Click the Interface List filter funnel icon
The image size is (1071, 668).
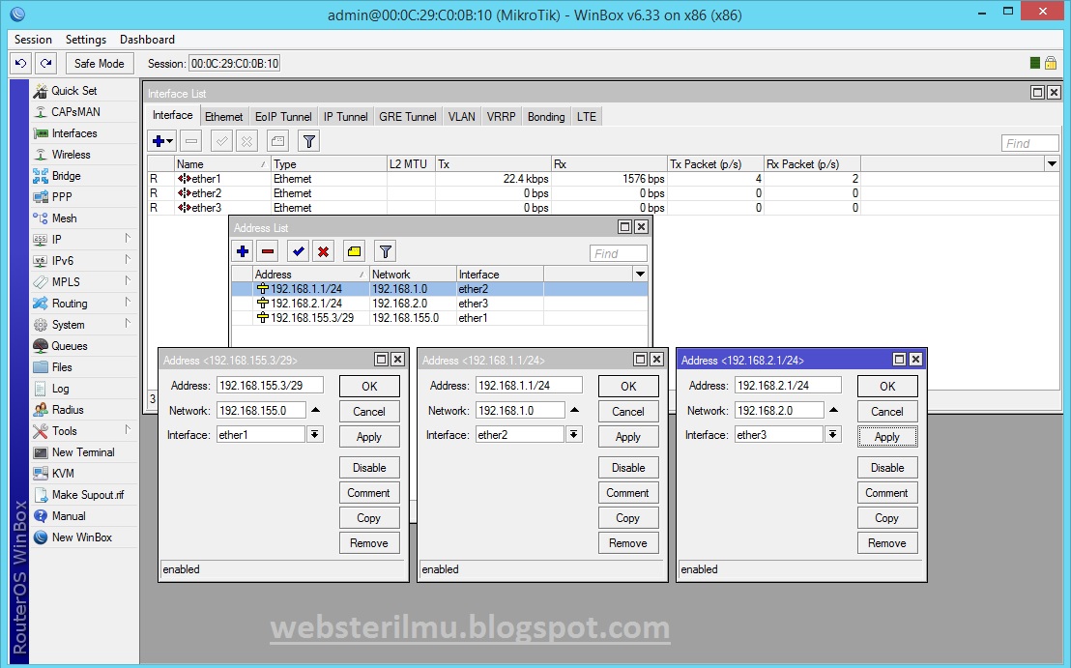(x=309, y=141)
